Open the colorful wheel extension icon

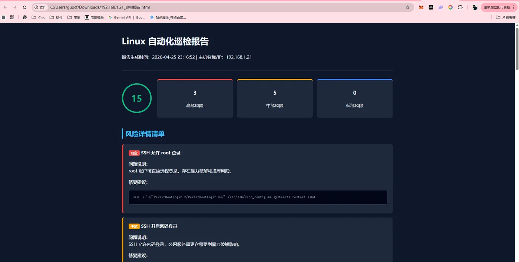click(450, 7)
